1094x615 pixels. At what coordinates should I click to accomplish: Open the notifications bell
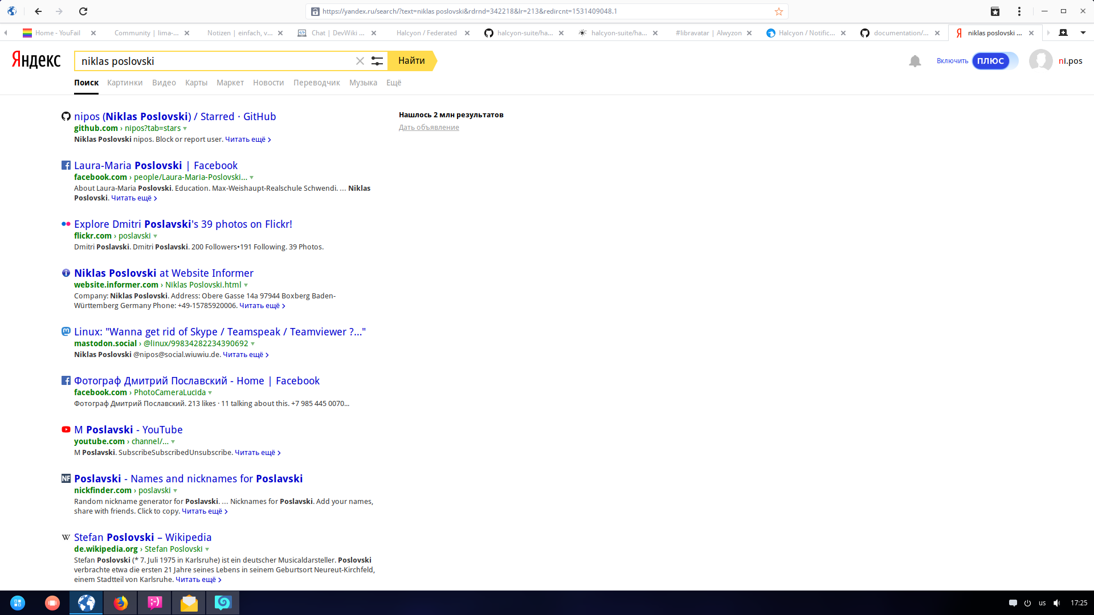[915, 61]
